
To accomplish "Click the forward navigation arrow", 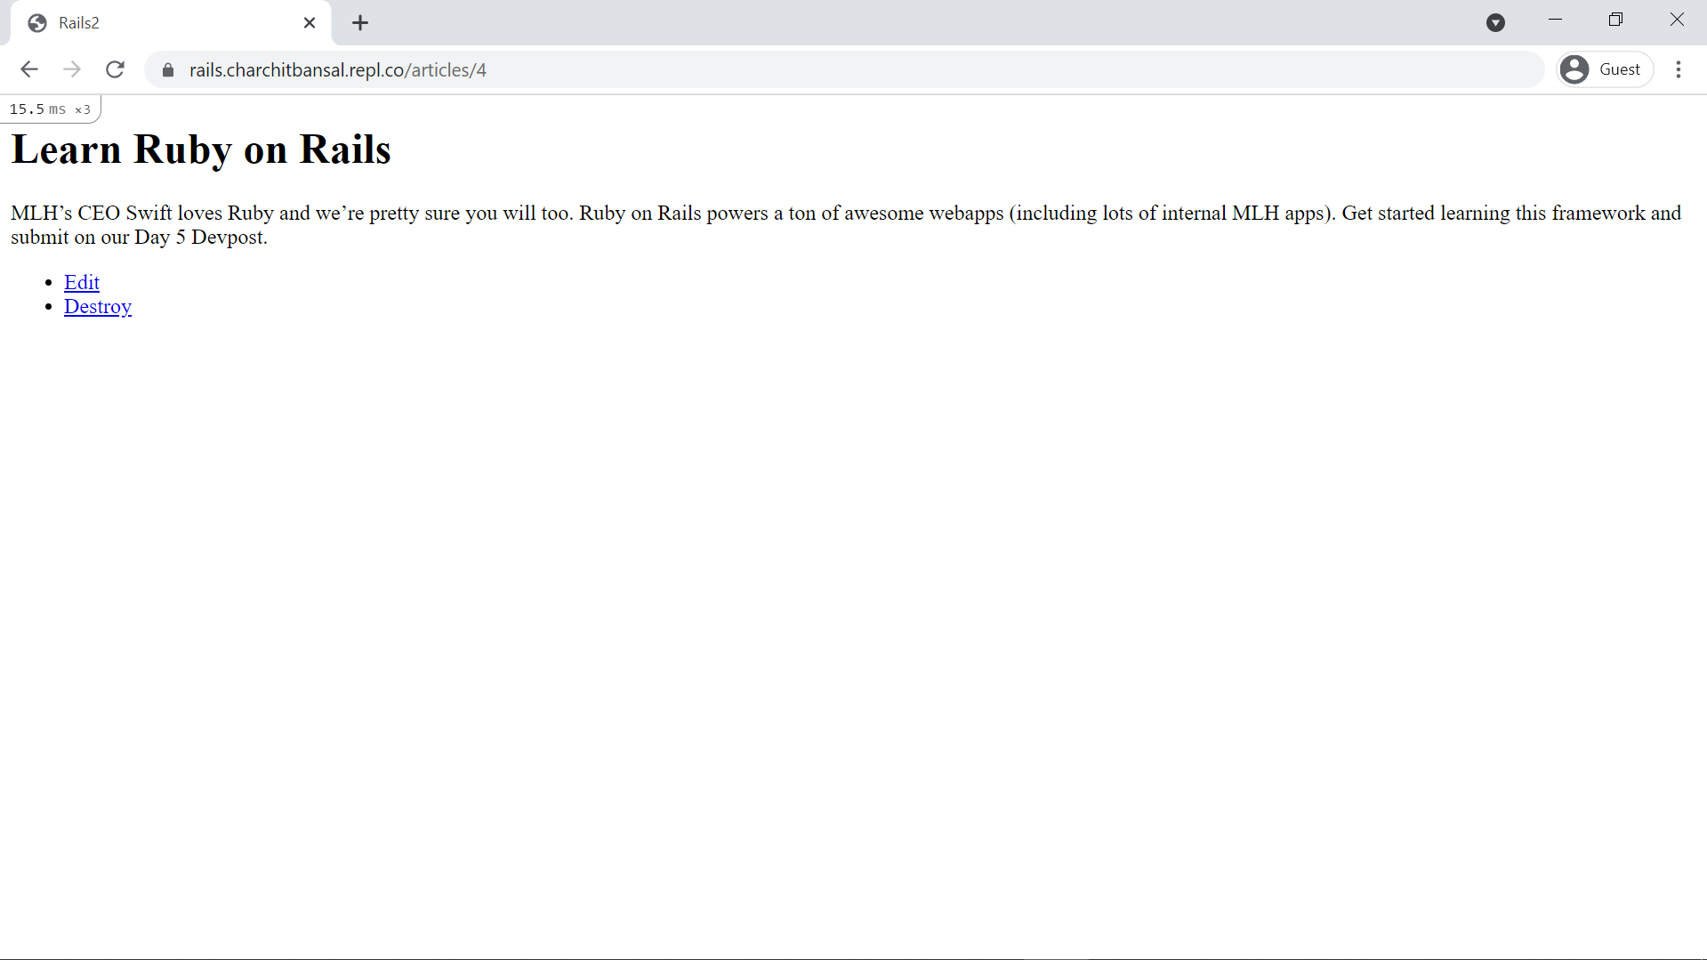I will point(72,69).
